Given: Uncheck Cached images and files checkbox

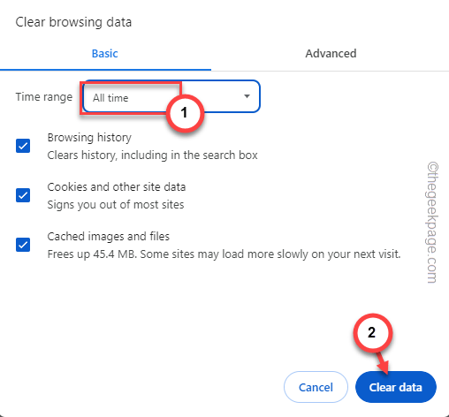Looking at the screenshot, I should [x=23, y=245].
